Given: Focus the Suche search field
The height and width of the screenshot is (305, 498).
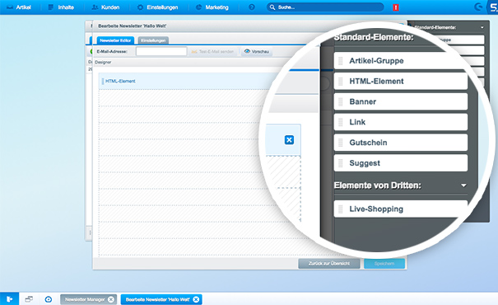Looking at the screenshot, I should tap(325, 7).
